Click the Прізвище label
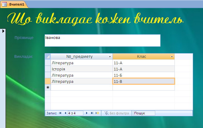This screenshot has height=128, width=203. pyautogui.click(x=24, y=38)
